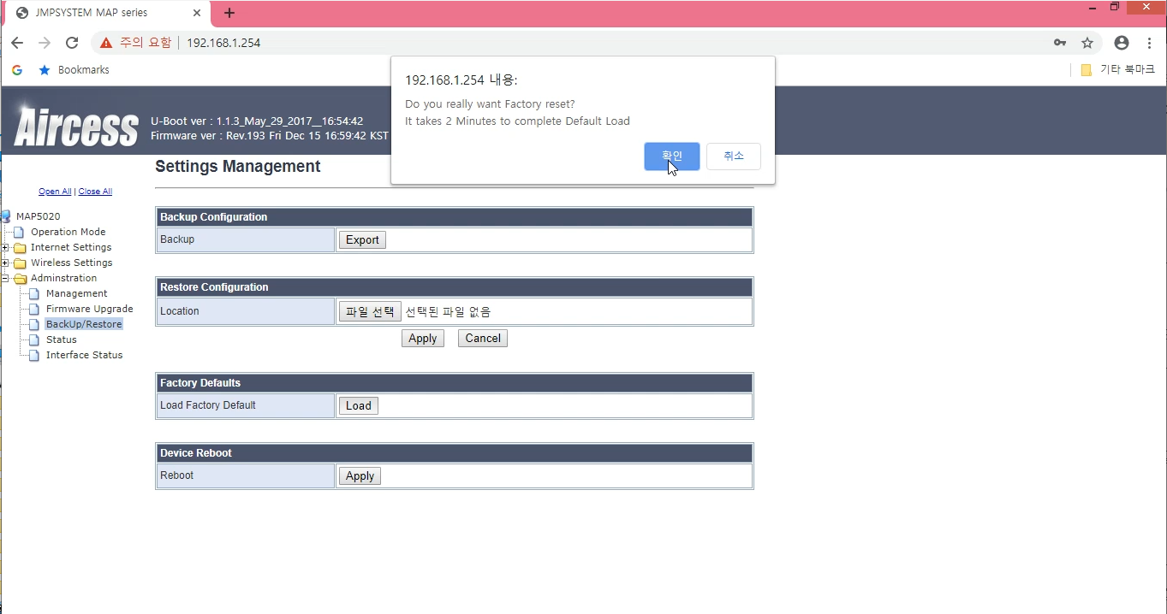
Task: Open the Status page
Action: point(62,339)
